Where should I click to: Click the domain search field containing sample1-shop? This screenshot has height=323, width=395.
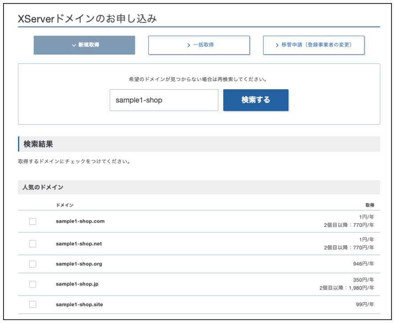[x=164, y=100]
